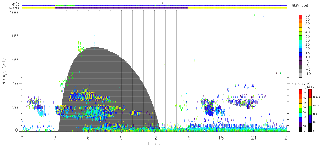Click the CPID value '151'
323x149 pixels.
click(x=163, y=3)
